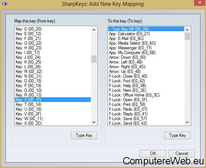Select Key: U (00_16) in From list
This screenshot has width=206, height=168.
pyautogui.click(x=53, y=109)
